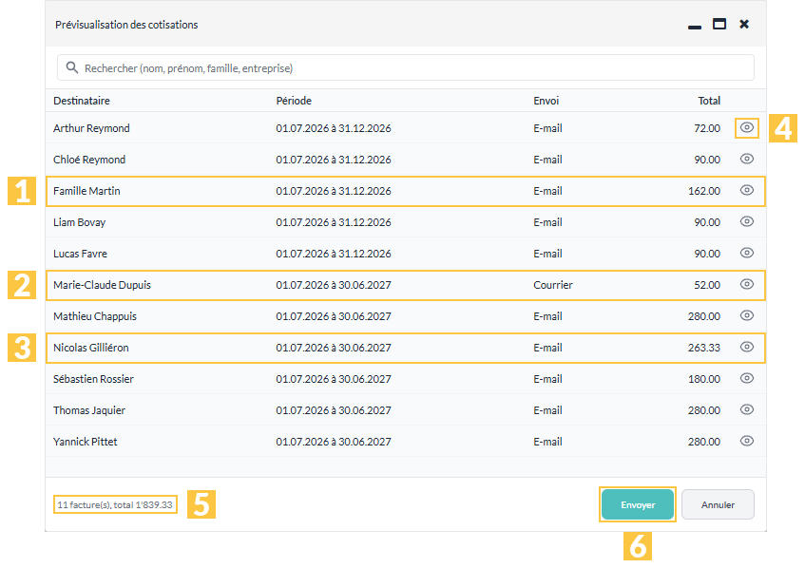This screenshot has height=568, width=805.
Task: Click the 180.00 total for Sébastien Rossier
Action: point(704,379)
